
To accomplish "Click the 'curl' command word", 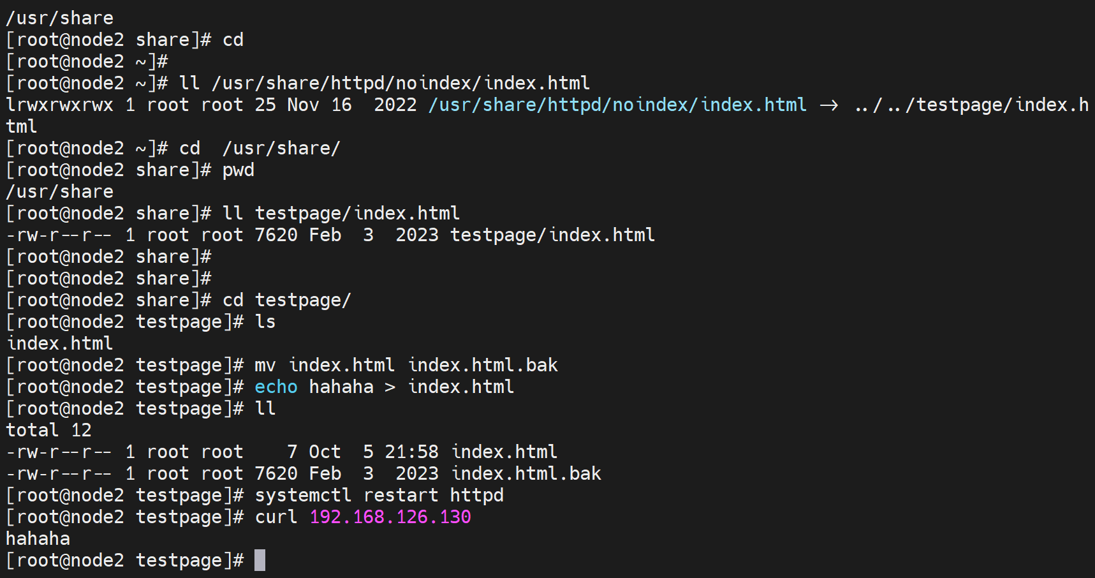I will 276,517.
